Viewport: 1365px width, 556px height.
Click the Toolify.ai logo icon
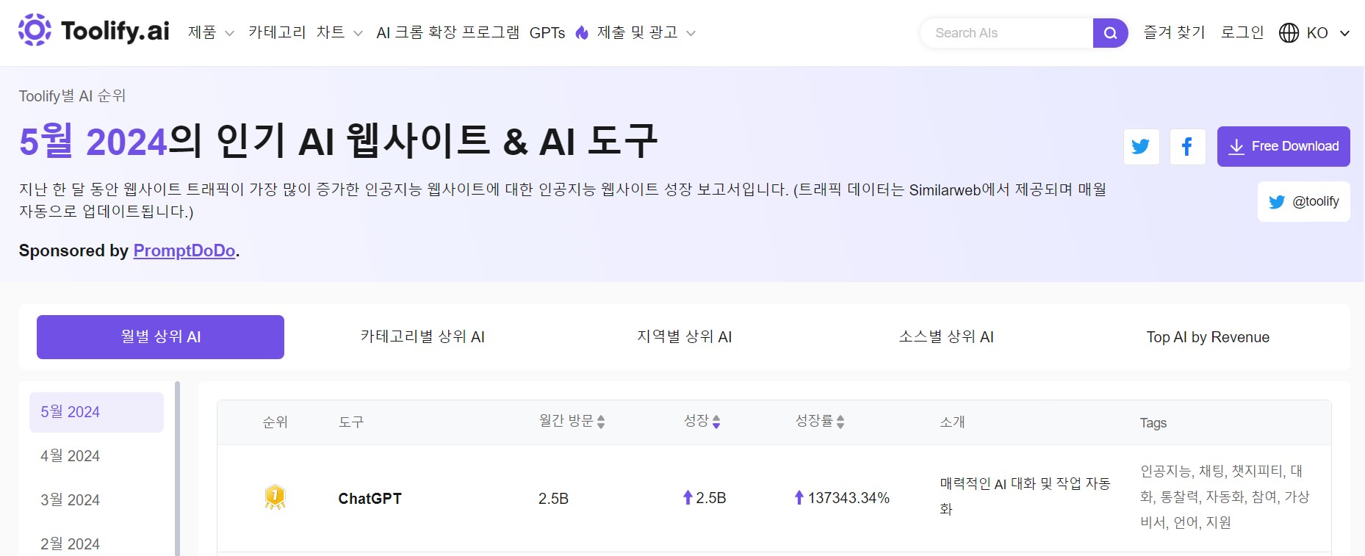(32, 31)
